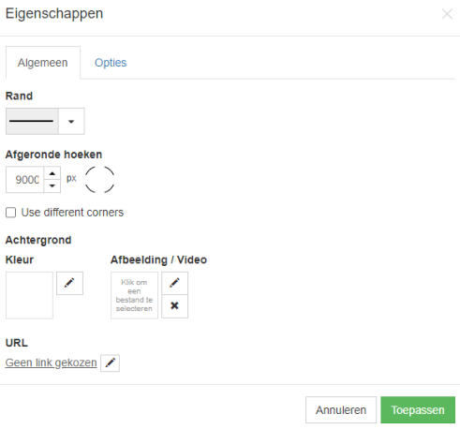The height and width of the screenshot is (429, 460).
Task: Click the Use different corners label
Action: point(72,213)
